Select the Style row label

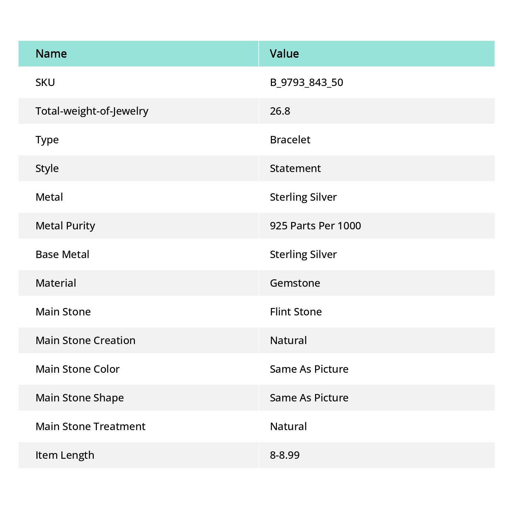(x=47, y=168)
